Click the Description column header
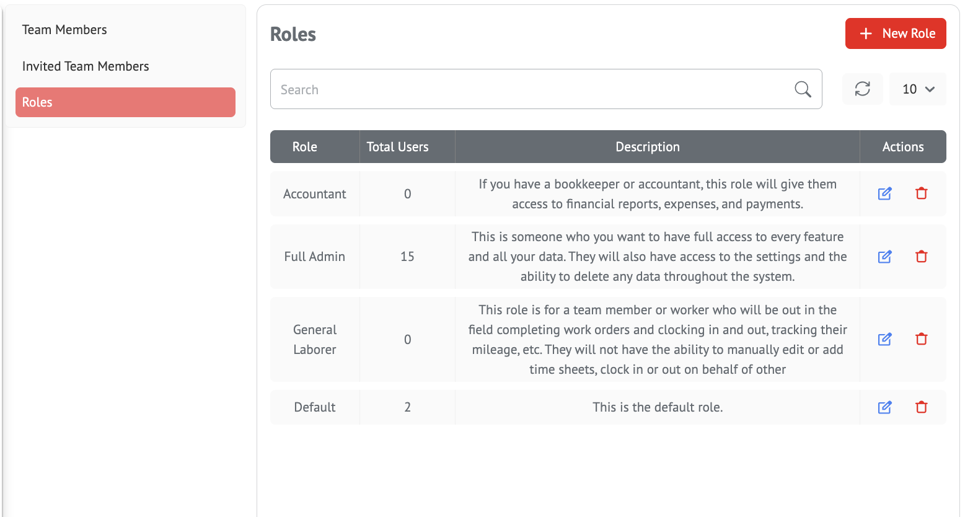This screenshot has width=978, height=517. point(648,147)
